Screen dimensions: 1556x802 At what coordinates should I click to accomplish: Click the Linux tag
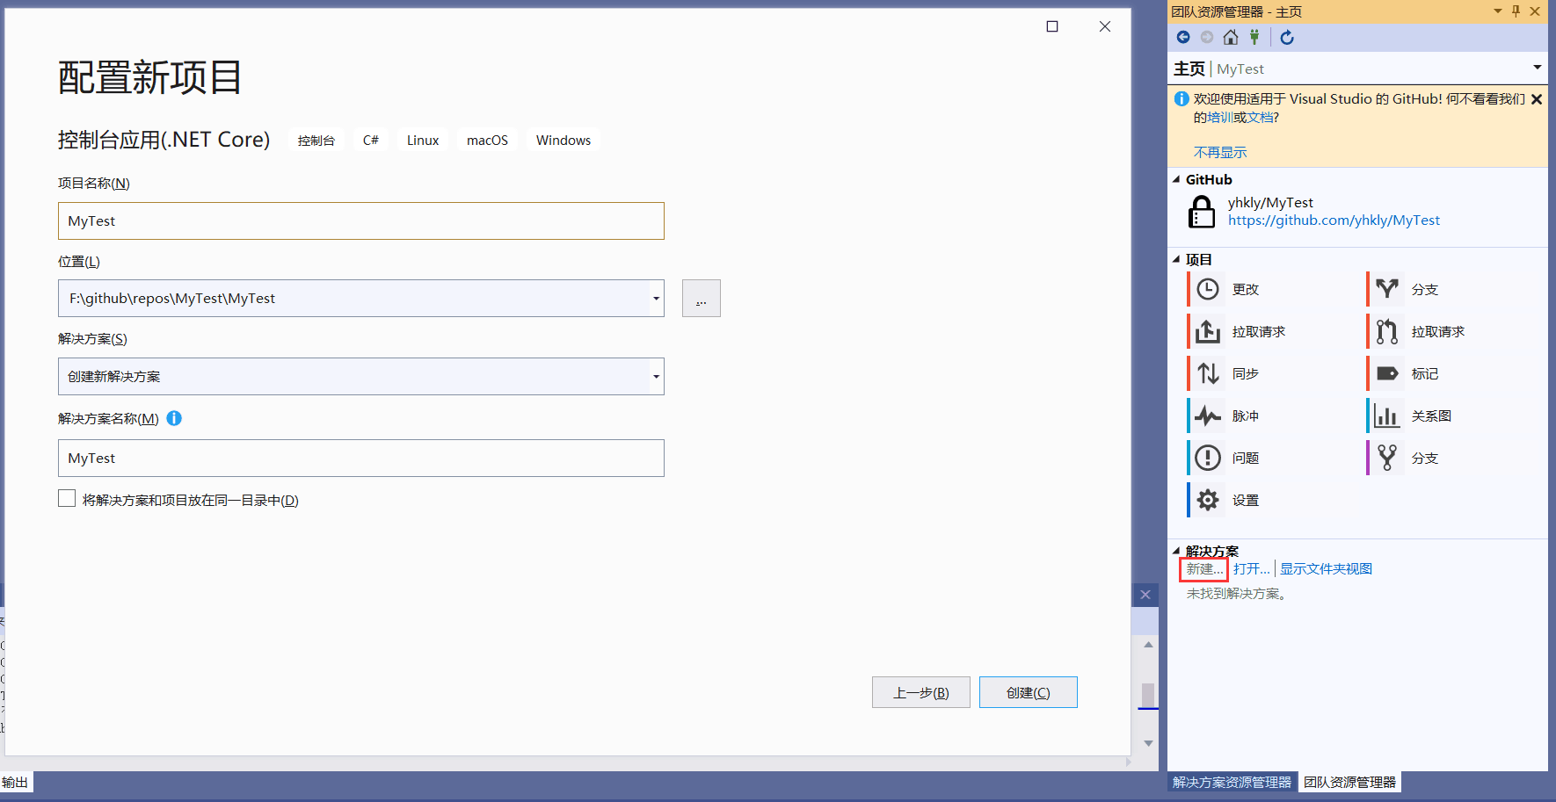[x=423, y=141]
